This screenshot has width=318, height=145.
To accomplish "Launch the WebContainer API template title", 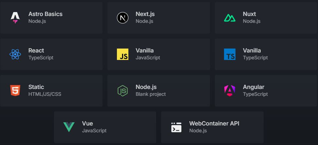I will tap(214, 123).
